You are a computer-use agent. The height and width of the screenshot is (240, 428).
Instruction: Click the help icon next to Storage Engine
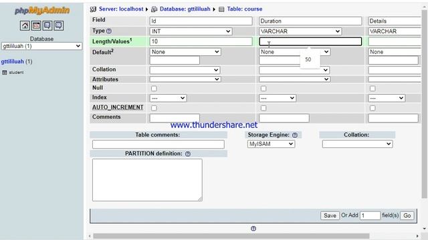click(295, 135)
